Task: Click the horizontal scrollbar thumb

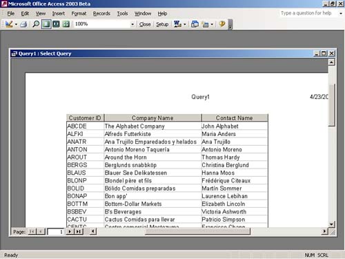Action: tap(197, 231)
